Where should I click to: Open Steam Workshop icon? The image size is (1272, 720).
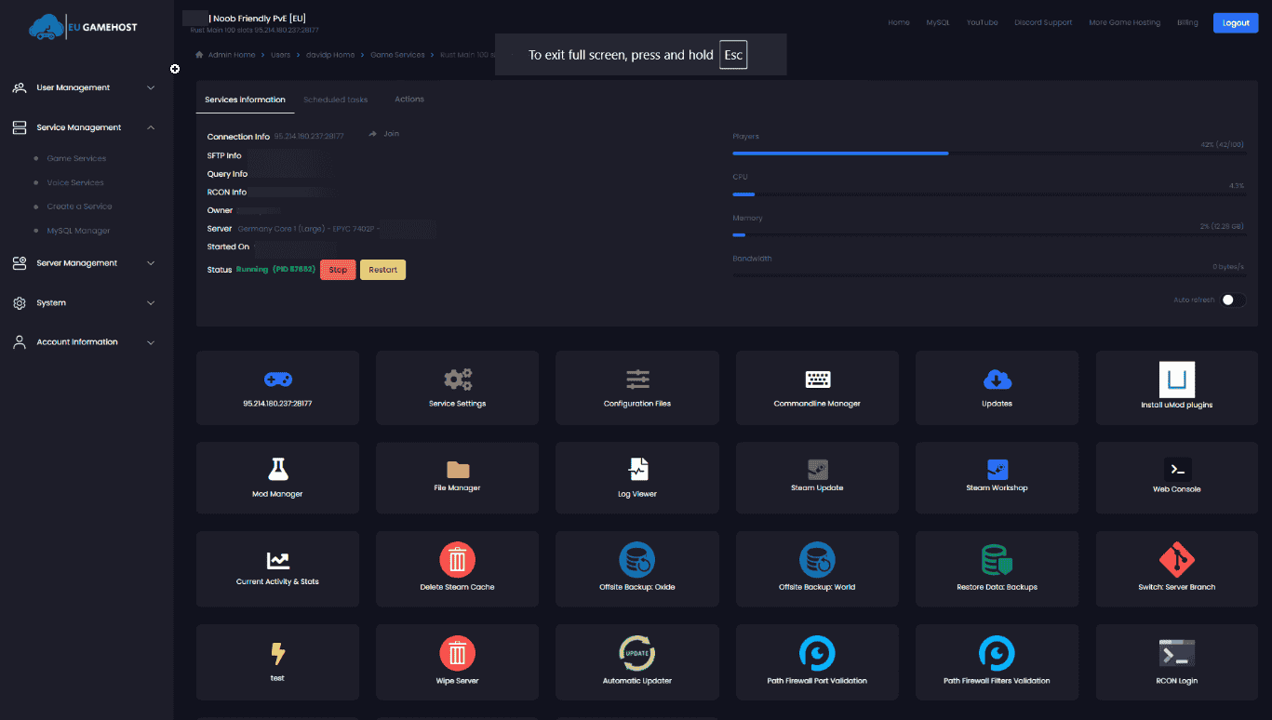tap(997, 469)
